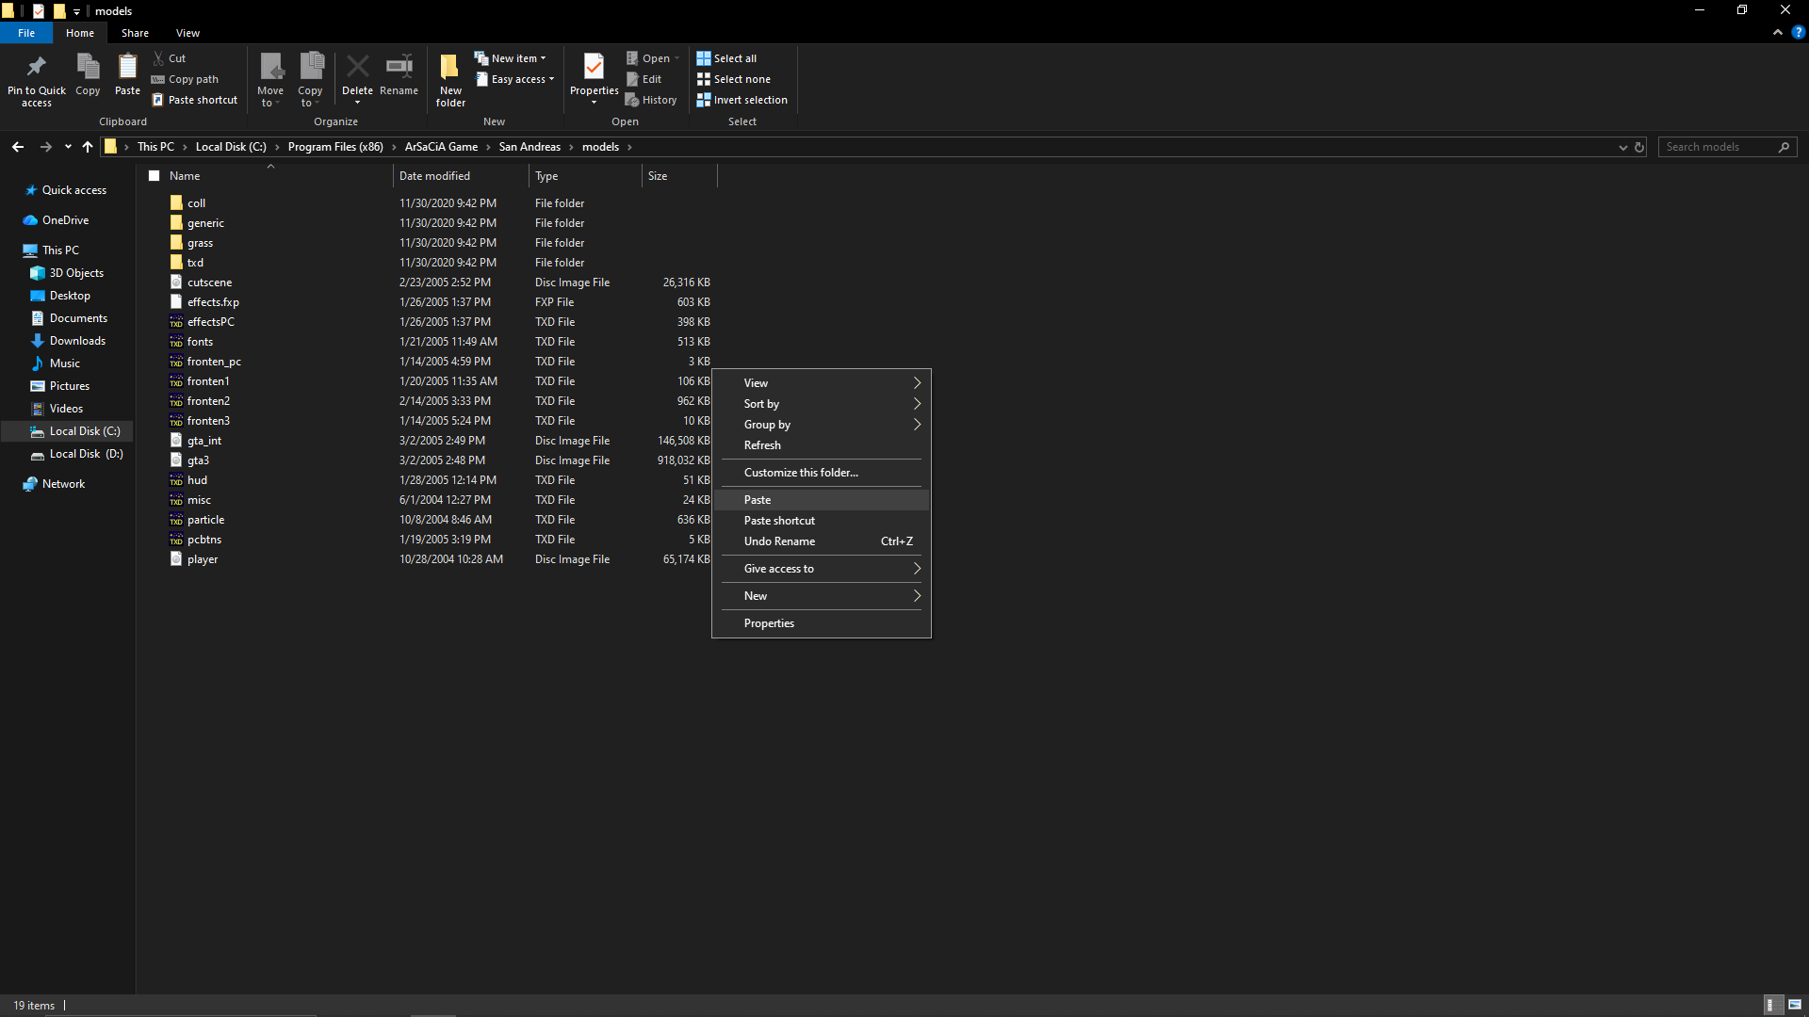This screenshot has height=1017, width=1809.
Task: Go forward using the forward arrow
Action: (45, 147)
